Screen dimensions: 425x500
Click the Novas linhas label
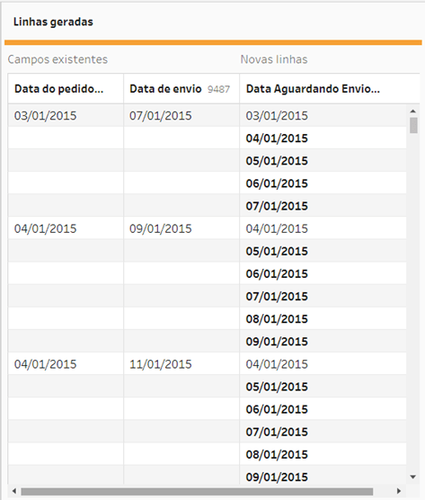pyautogui.click(x=274, y=59)
